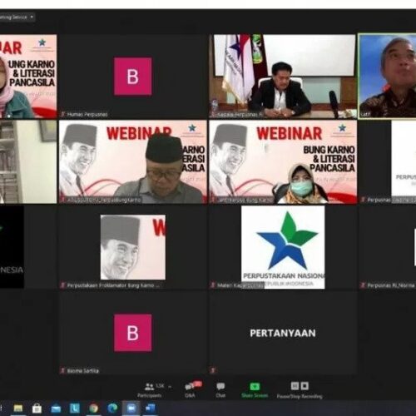Stop the recording
This screenshot has height=416, width=416.
305,386
